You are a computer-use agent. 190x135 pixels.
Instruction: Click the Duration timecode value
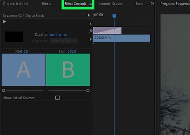click(x=59, y=35)
